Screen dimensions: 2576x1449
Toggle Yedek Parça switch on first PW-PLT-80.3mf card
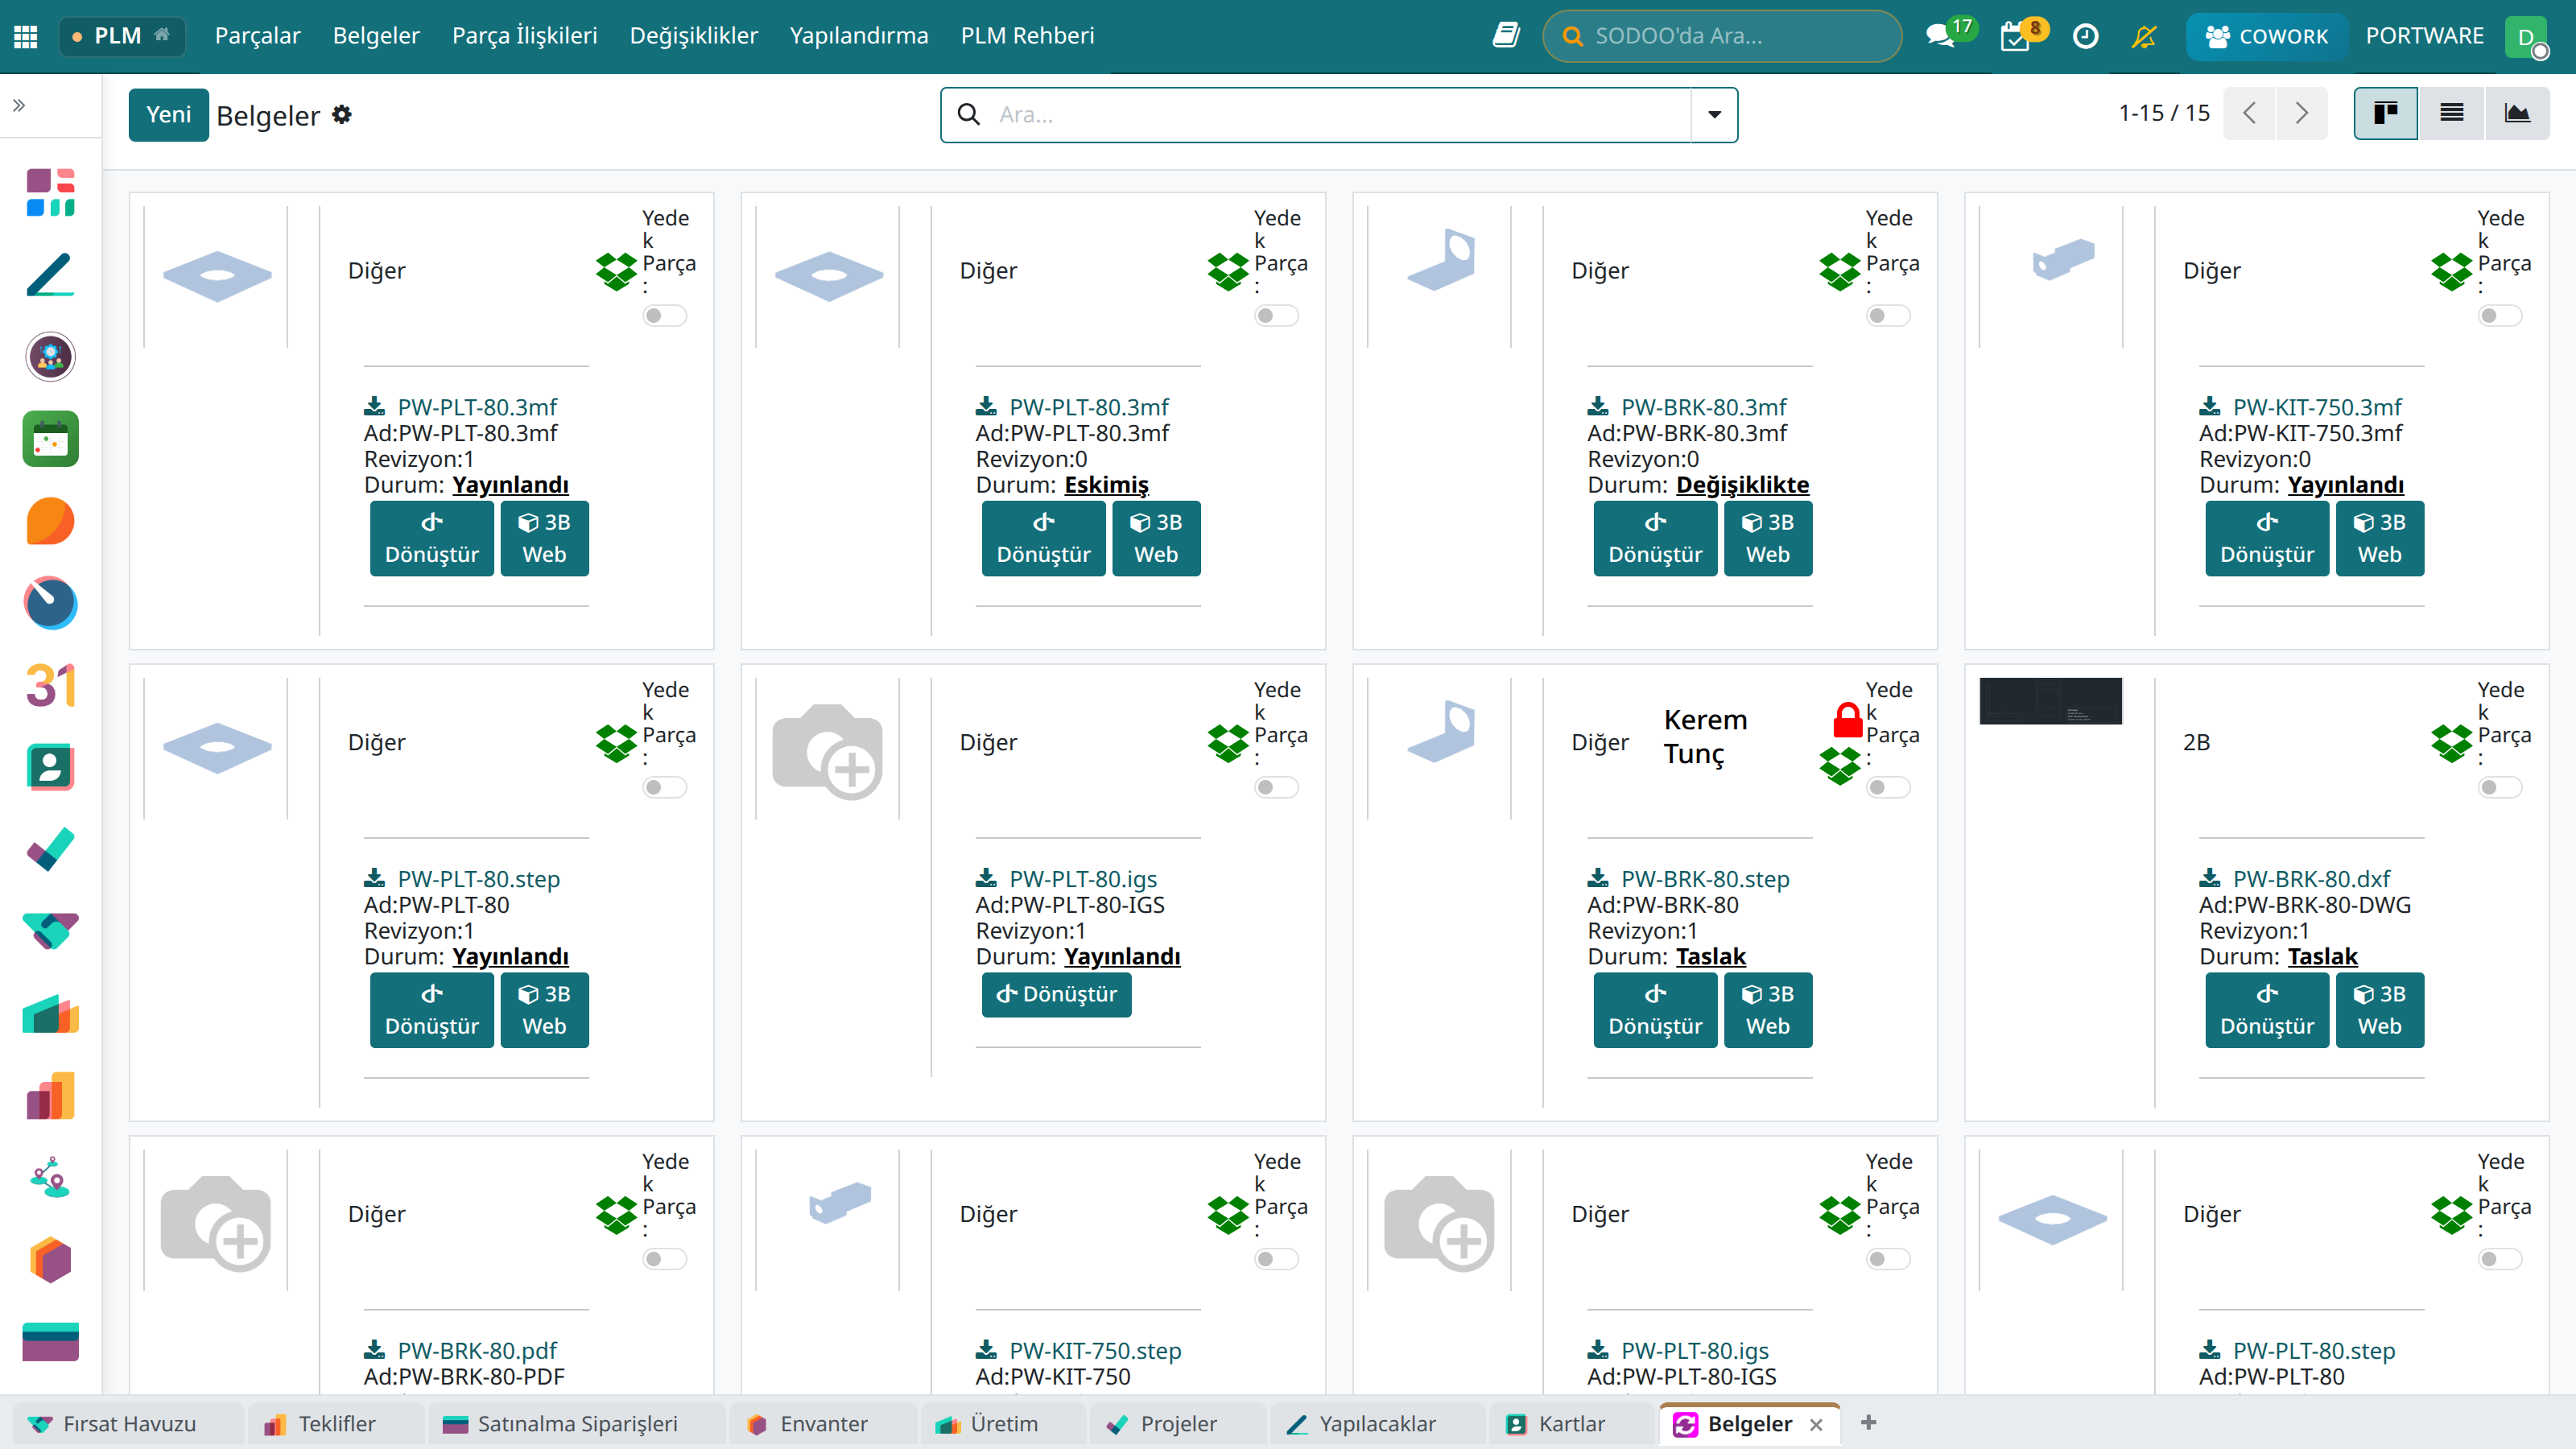(x=664, y=316)
